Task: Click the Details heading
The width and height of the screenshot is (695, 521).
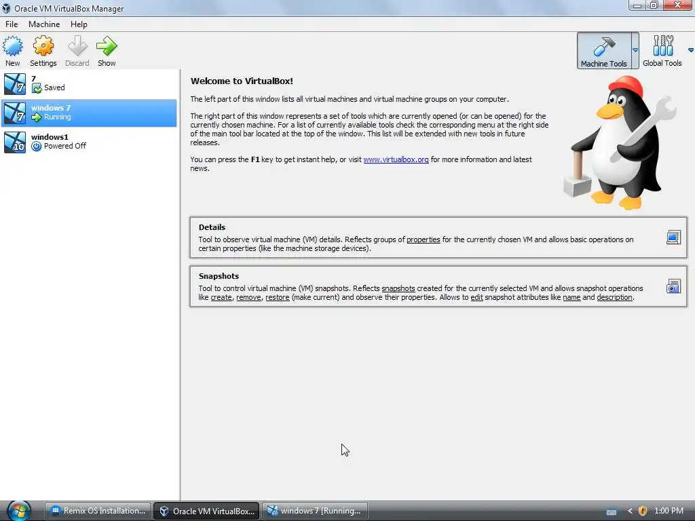Action: (212, 227)
